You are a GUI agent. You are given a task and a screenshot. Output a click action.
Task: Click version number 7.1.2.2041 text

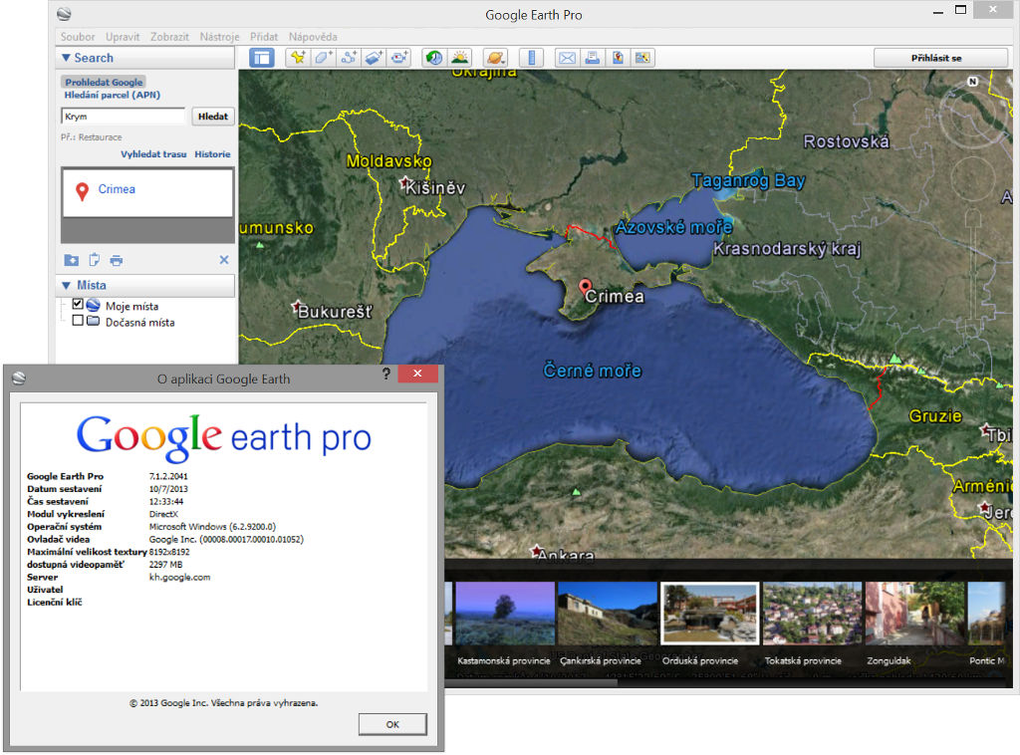click(x=168, y=477)
